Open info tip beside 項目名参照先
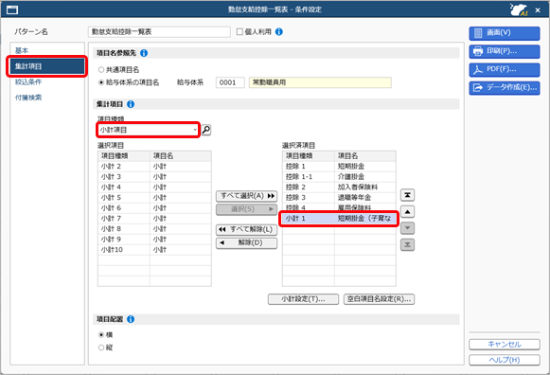550x375 pixels. (x=144, y=53)
